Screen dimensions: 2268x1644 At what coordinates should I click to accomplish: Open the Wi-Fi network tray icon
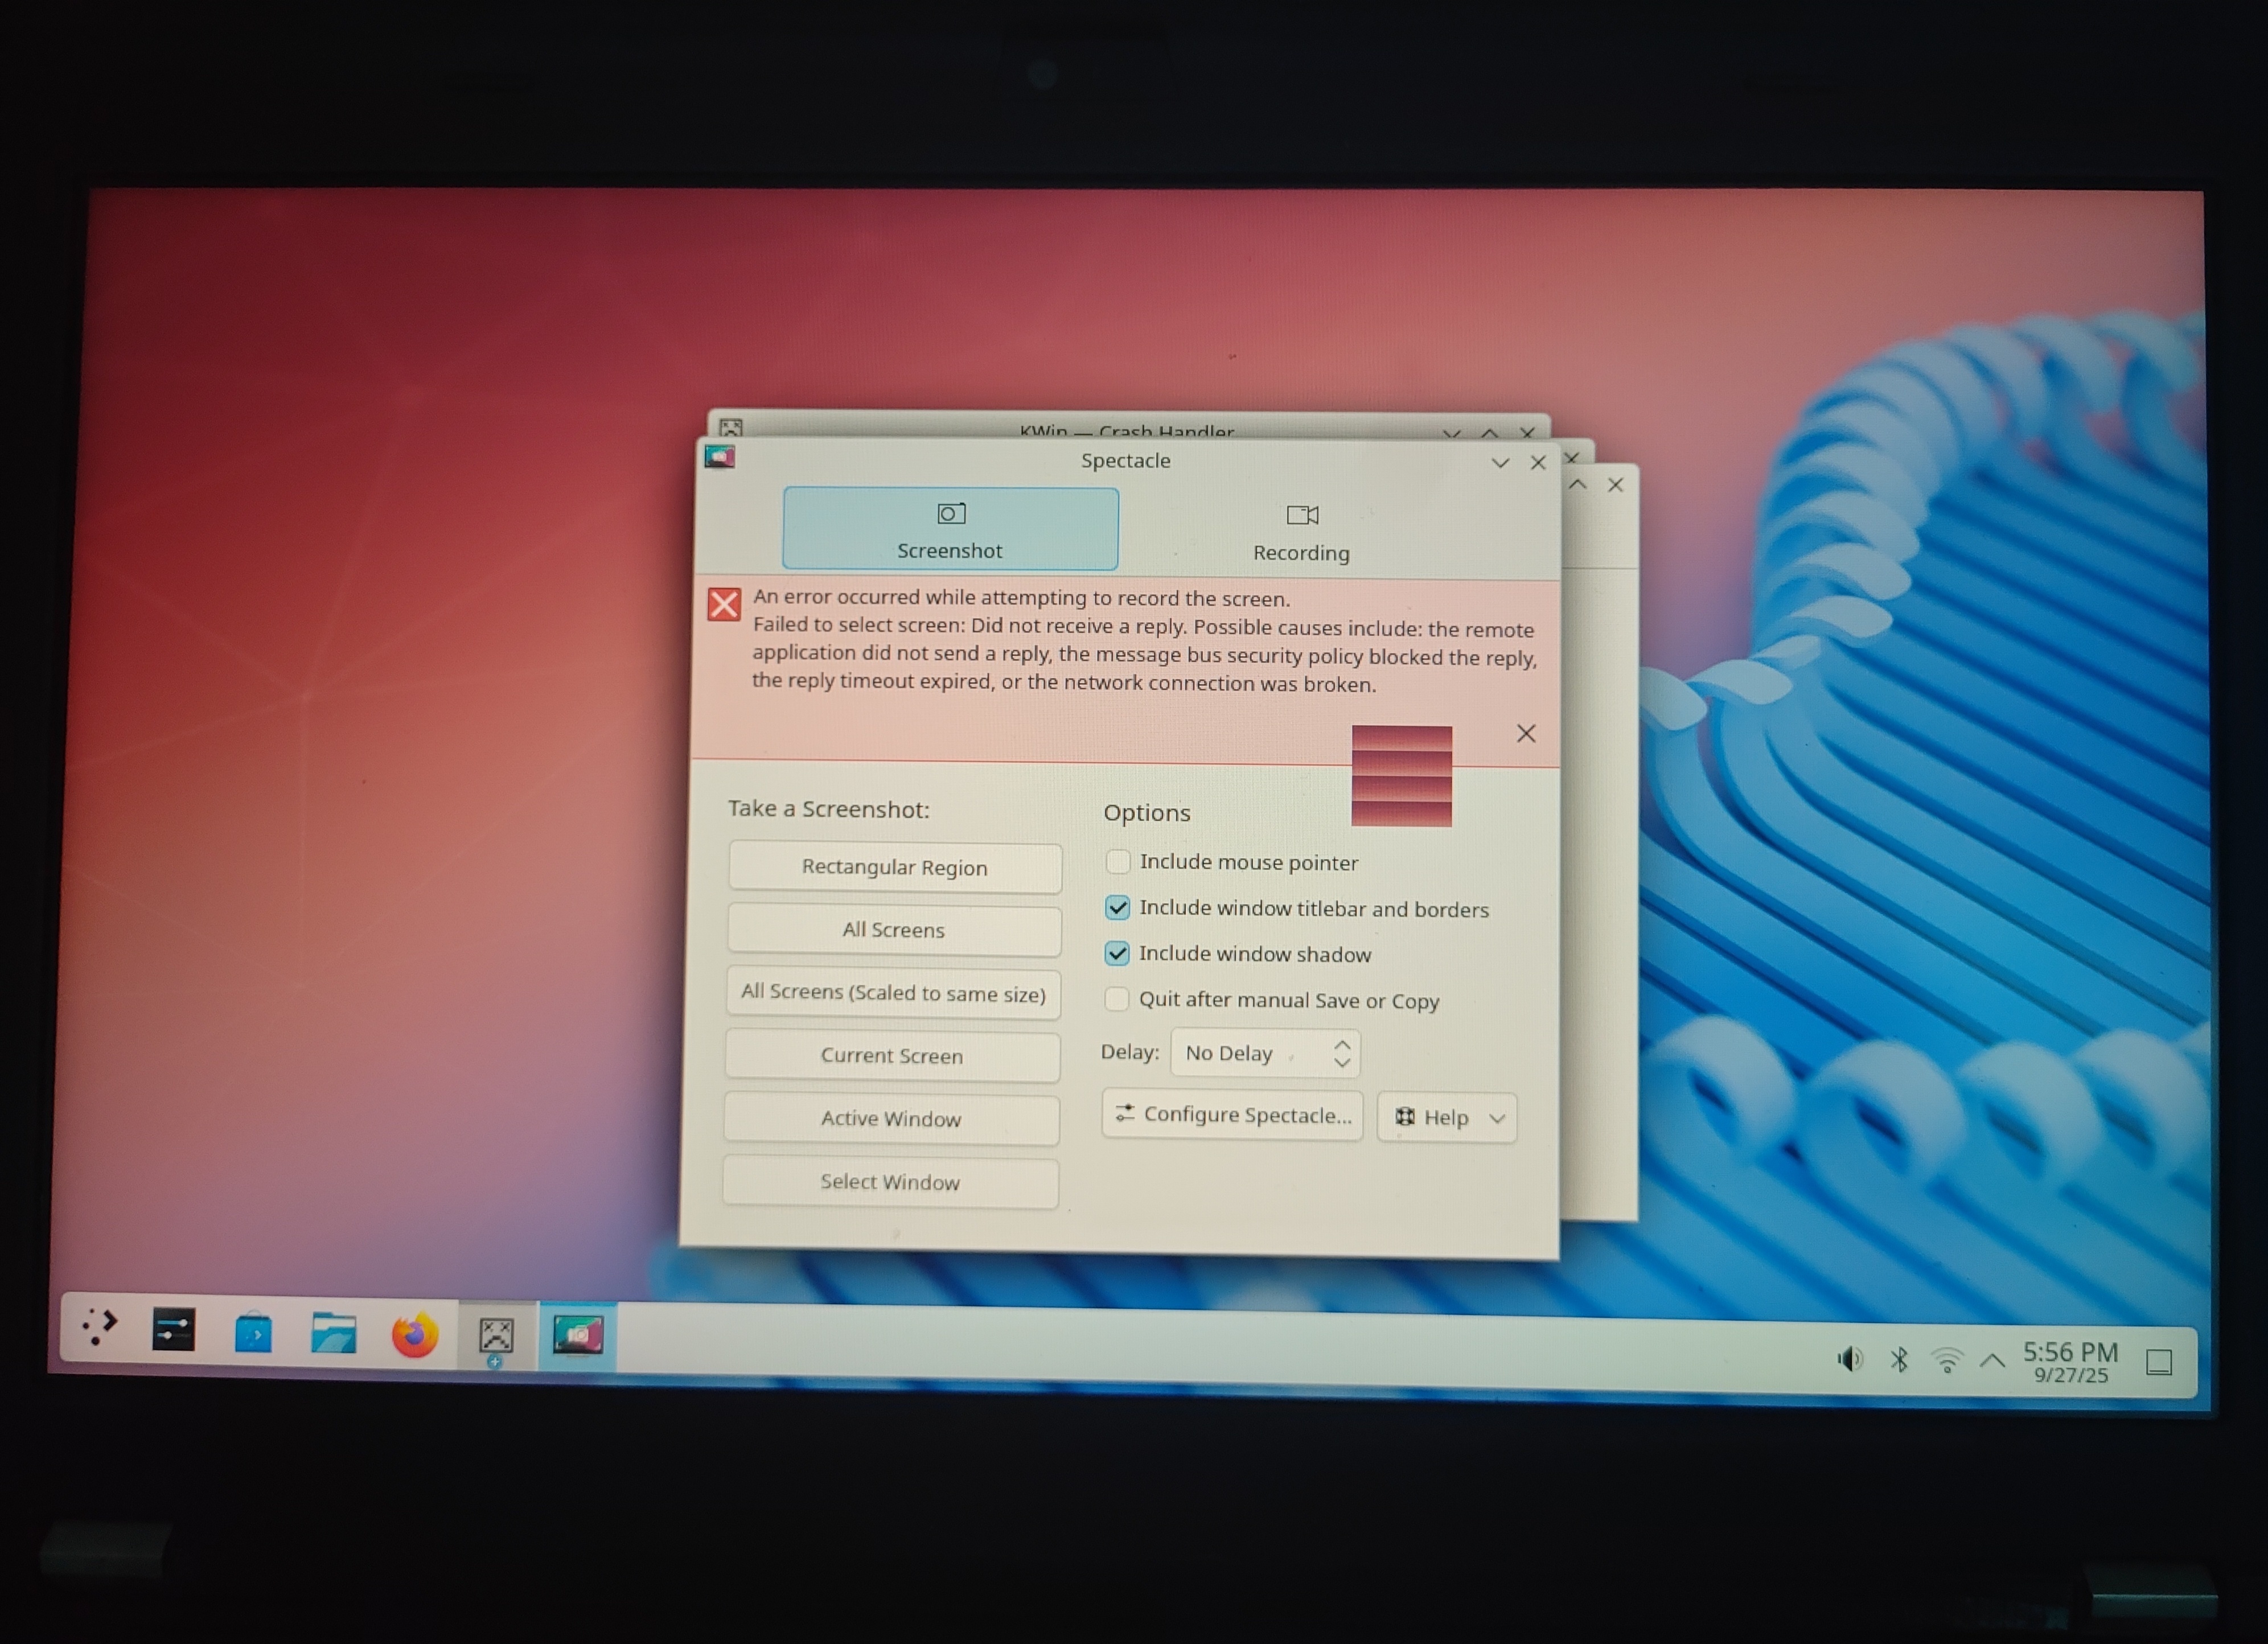click(x=1946, y=1360)
